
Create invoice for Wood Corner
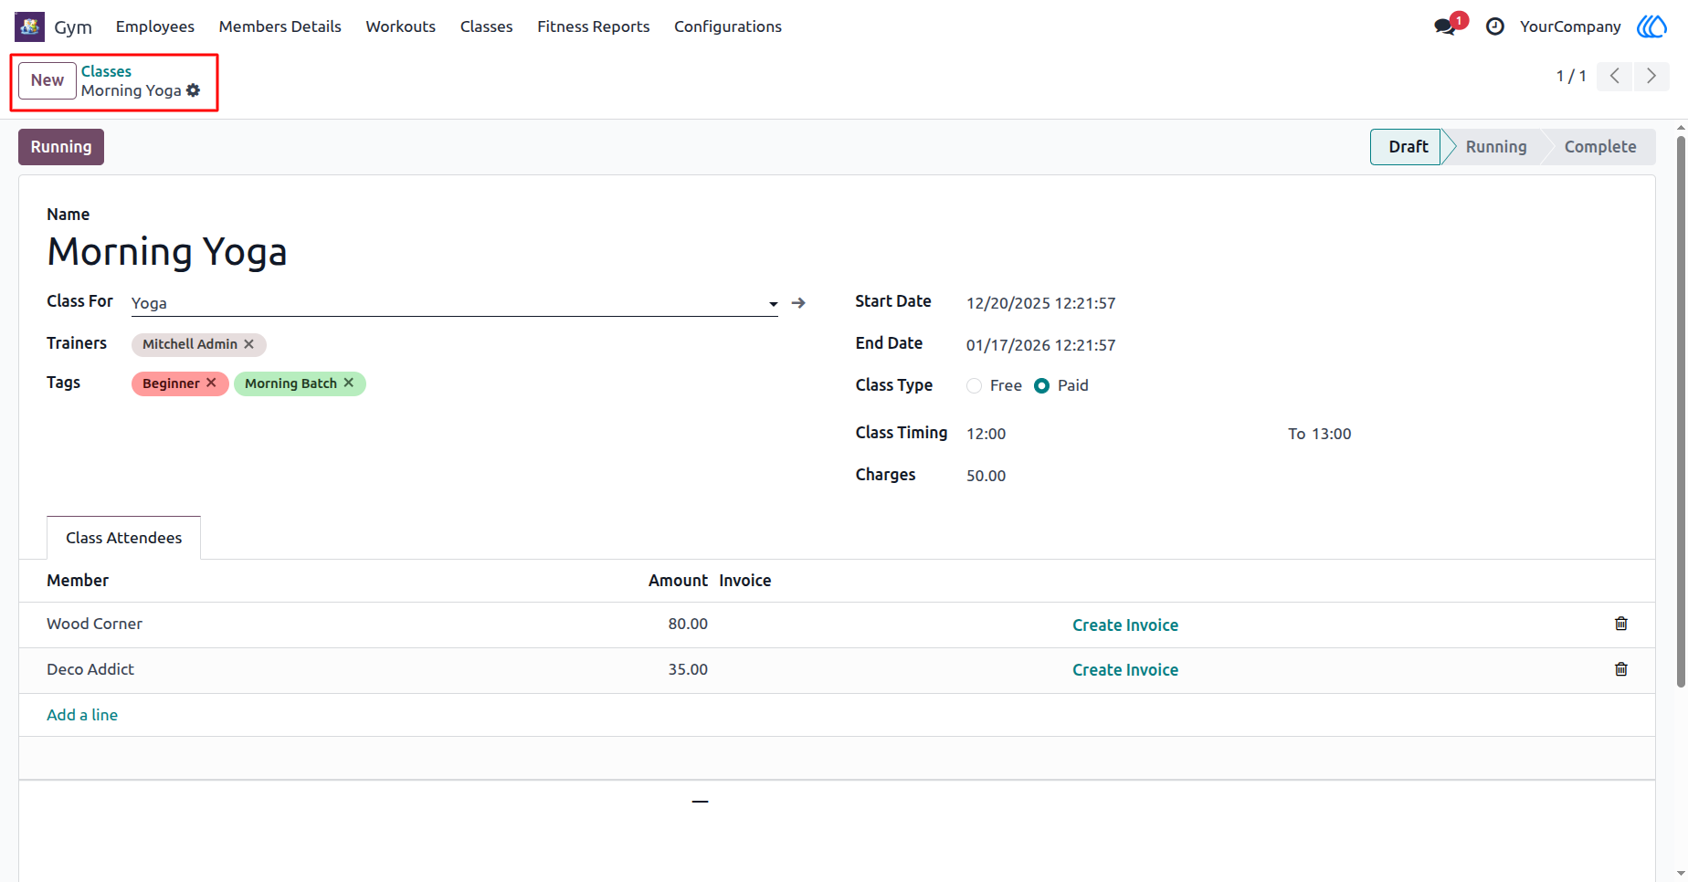click(x=1125, y=625)
